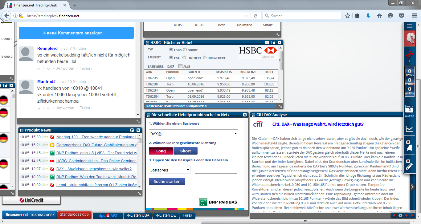Click the list icon in HSBC widget title

(147, 43)
